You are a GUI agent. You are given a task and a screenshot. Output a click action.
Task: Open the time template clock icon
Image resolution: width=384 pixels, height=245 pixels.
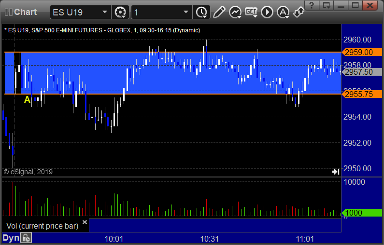[x=201, y=12]
